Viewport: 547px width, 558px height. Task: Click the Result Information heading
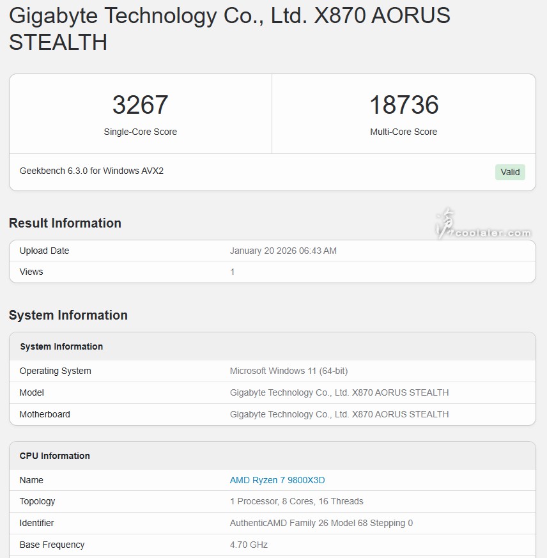click(65, 223)
